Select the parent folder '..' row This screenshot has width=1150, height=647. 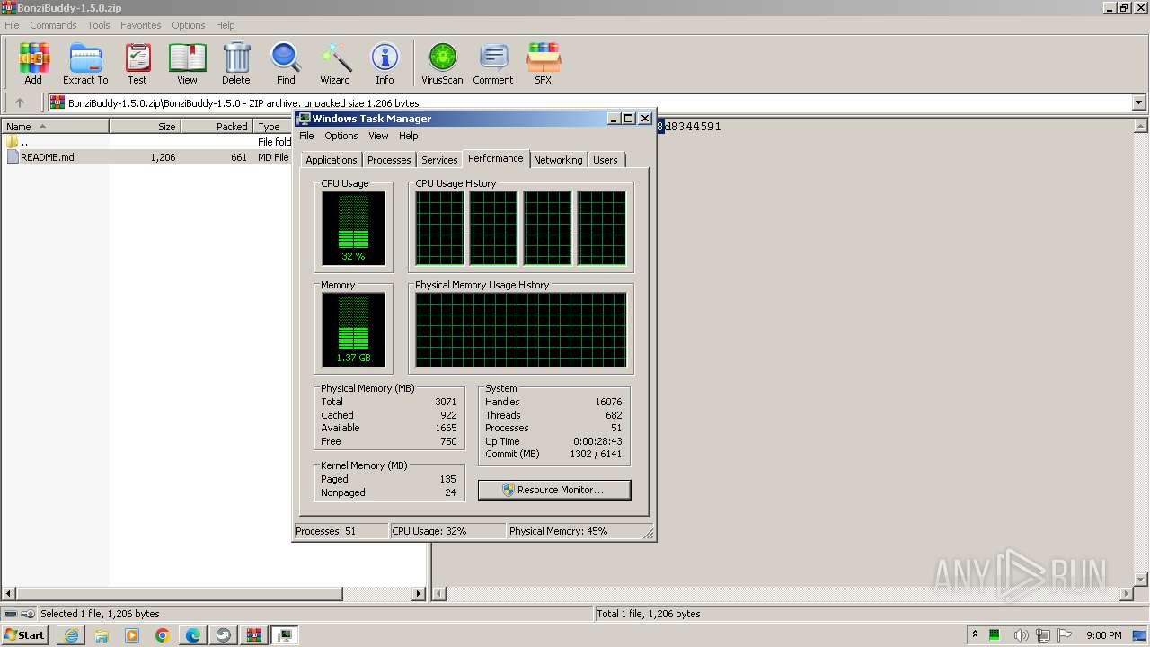point(146,142)
